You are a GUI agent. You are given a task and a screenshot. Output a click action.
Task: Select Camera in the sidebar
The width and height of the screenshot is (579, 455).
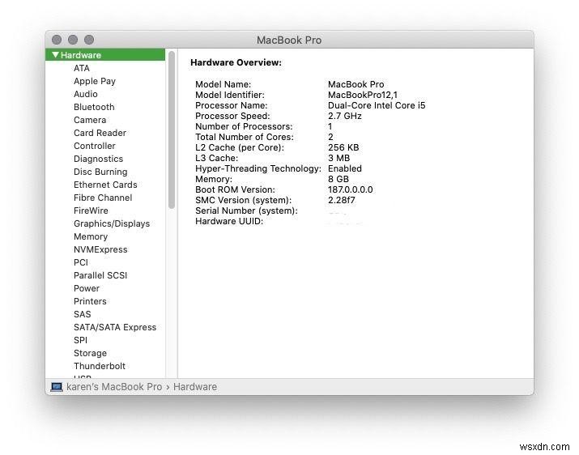click(x=90, y=120)
